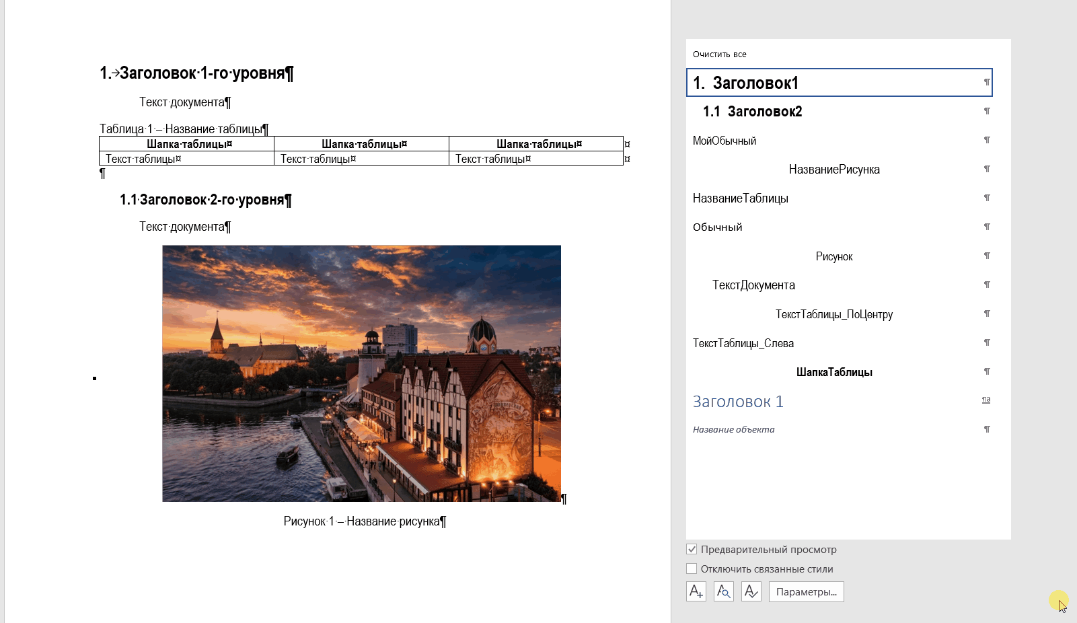This screenshot has width=1077, height=623.
Task: Apply the 1.1 Заголовок2 style
Action: tap(839, 112)
